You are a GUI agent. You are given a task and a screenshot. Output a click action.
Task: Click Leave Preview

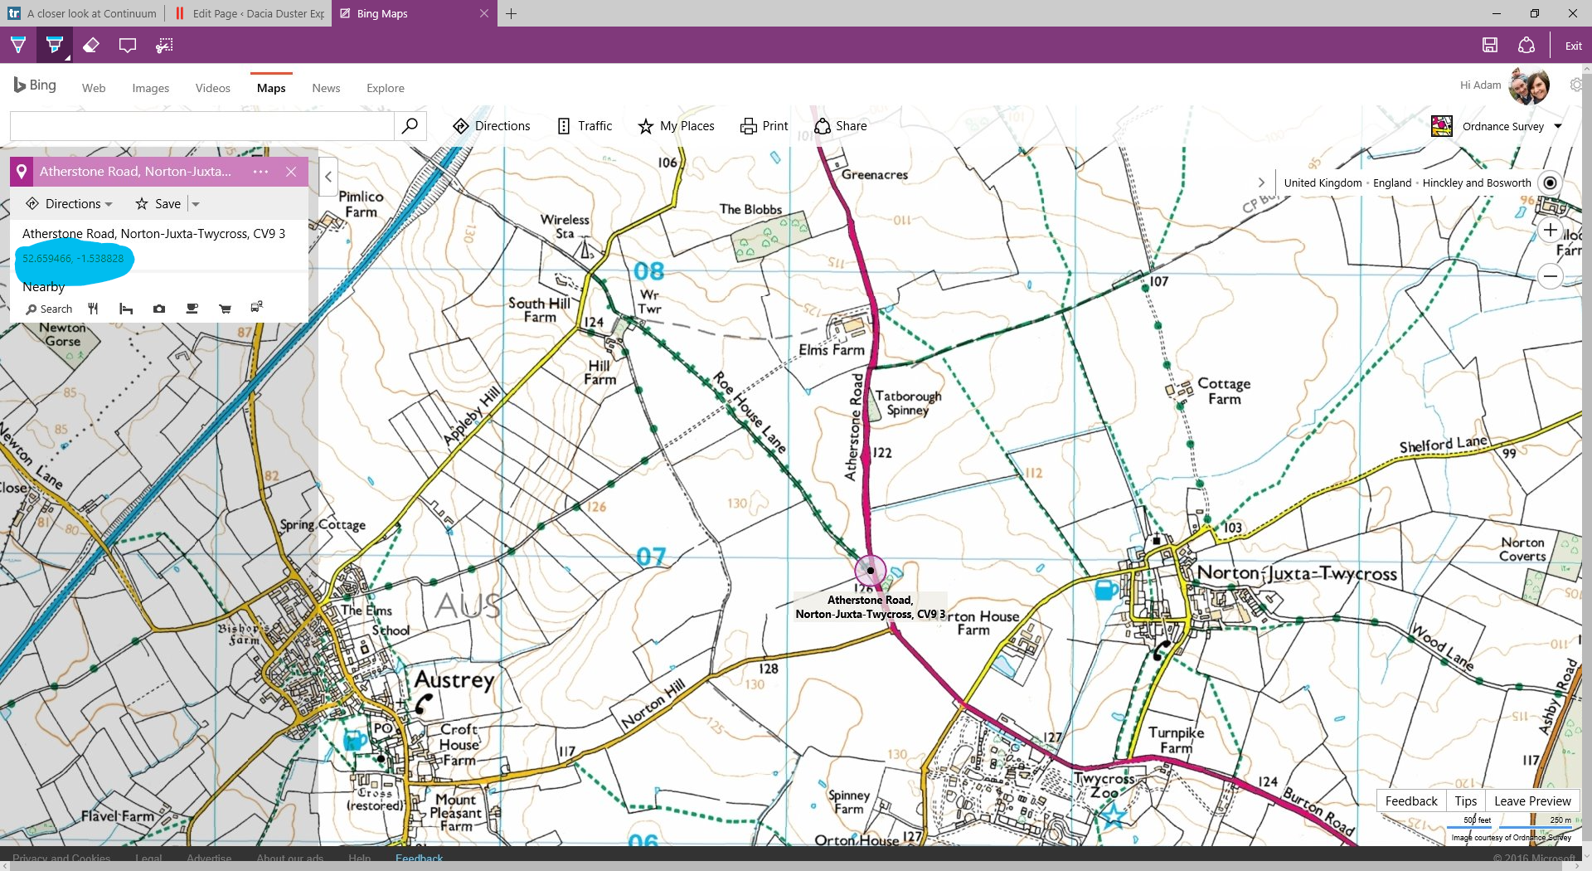(1532, 800)
